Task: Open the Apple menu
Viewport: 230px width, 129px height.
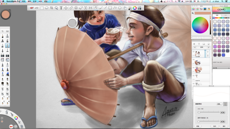Action: coord(3,1)
